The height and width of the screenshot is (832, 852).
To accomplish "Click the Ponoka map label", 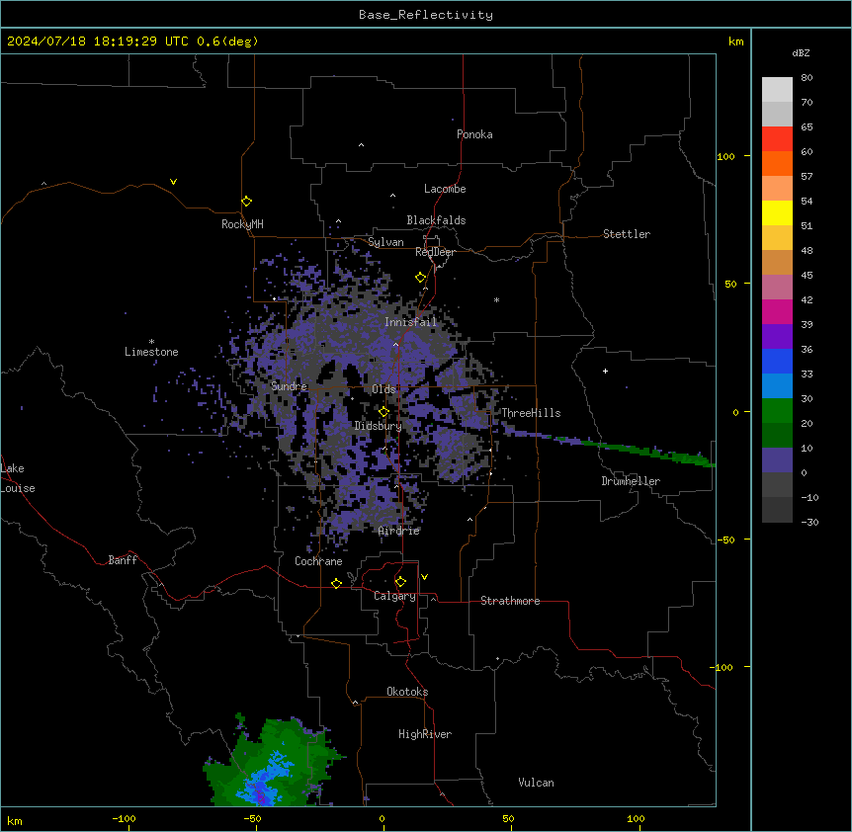I will click(x=474, y=134).
